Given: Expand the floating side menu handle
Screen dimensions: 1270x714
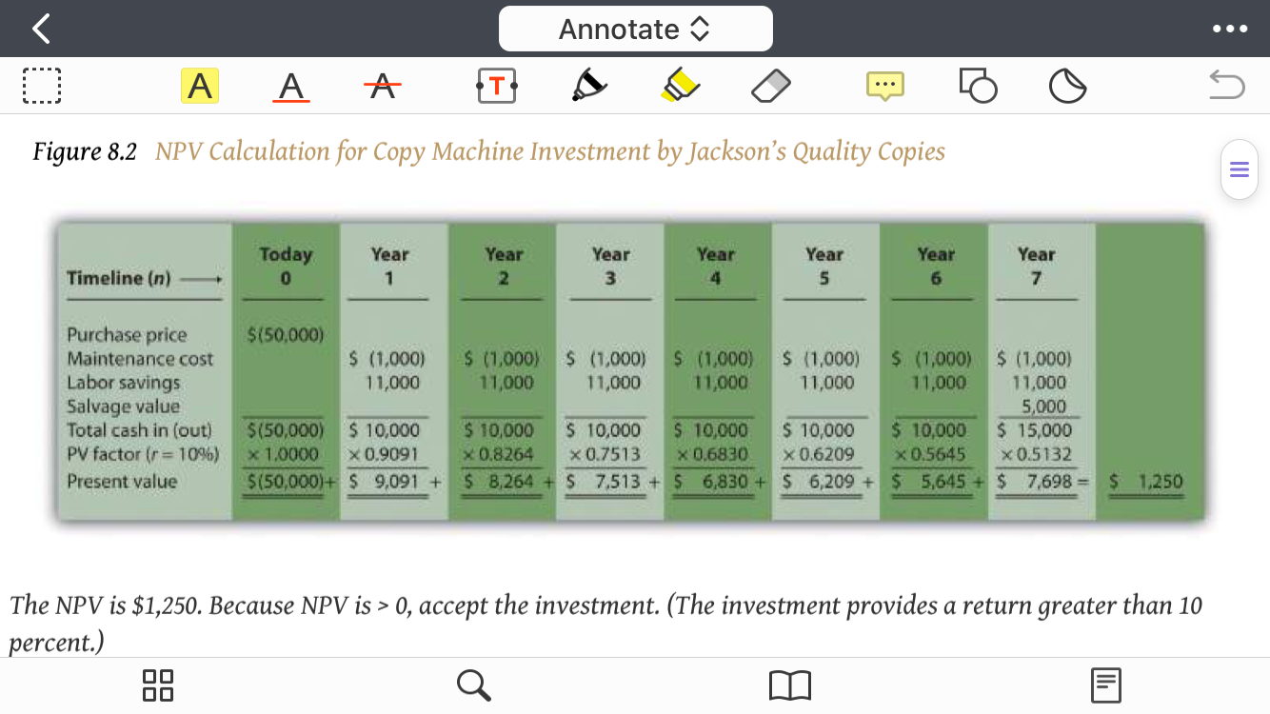Looking at the screenshot, I should click(x=1239, y=169).
